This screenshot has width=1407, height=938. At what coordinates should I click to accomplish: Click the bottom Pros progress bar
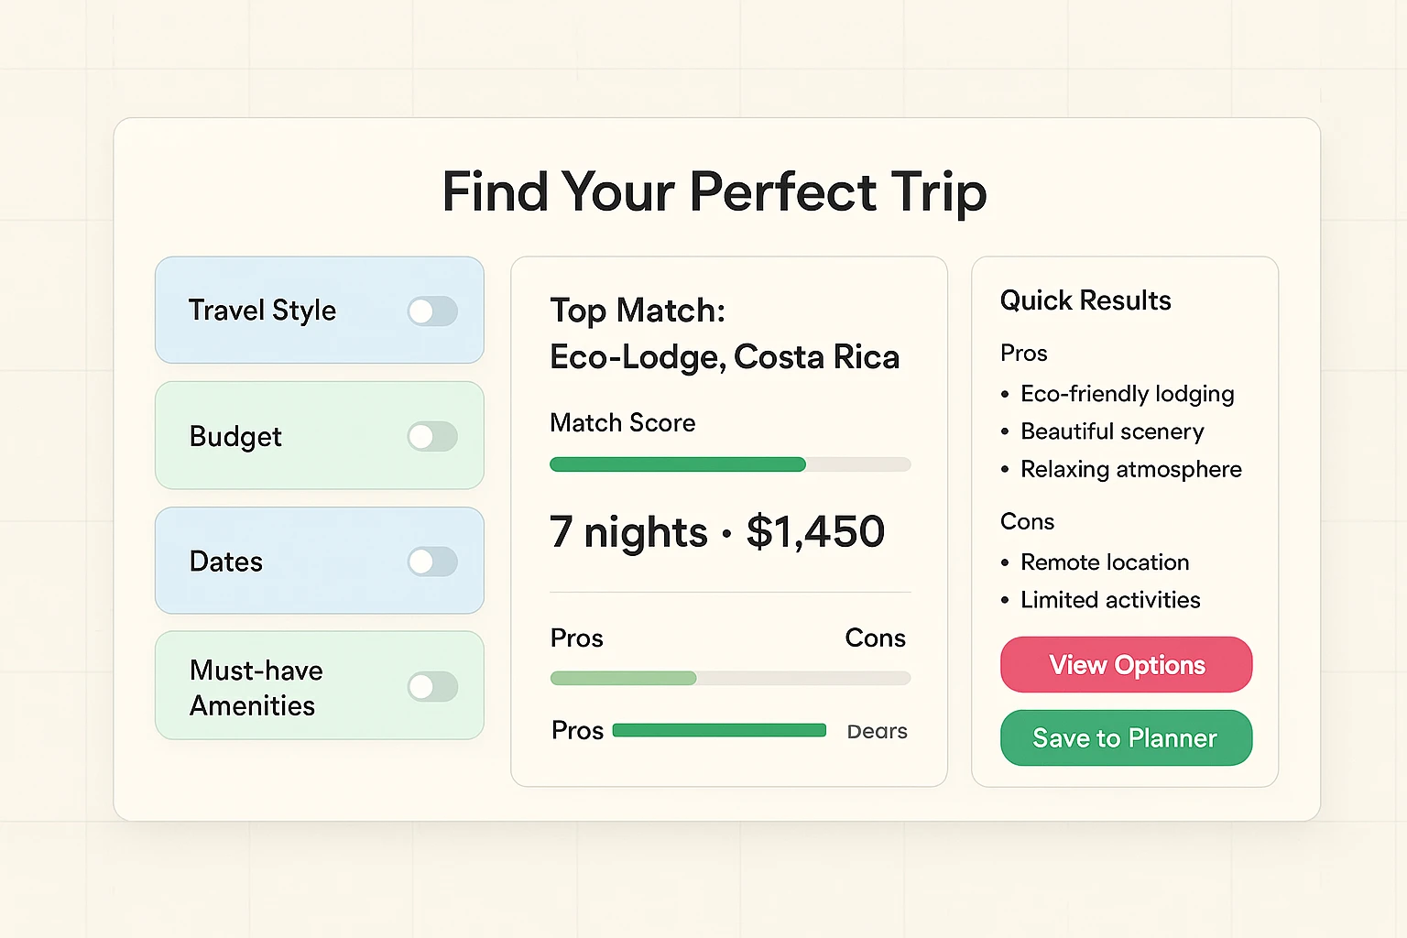pyautogui.click(x=718, y=730)
